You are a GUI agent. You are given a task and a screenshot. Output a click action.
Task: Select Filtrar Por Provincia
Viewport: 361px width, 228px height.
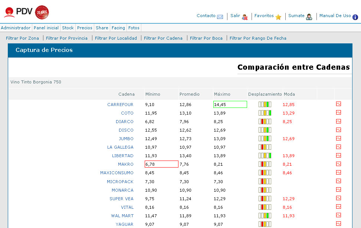[x=66, y=38]
